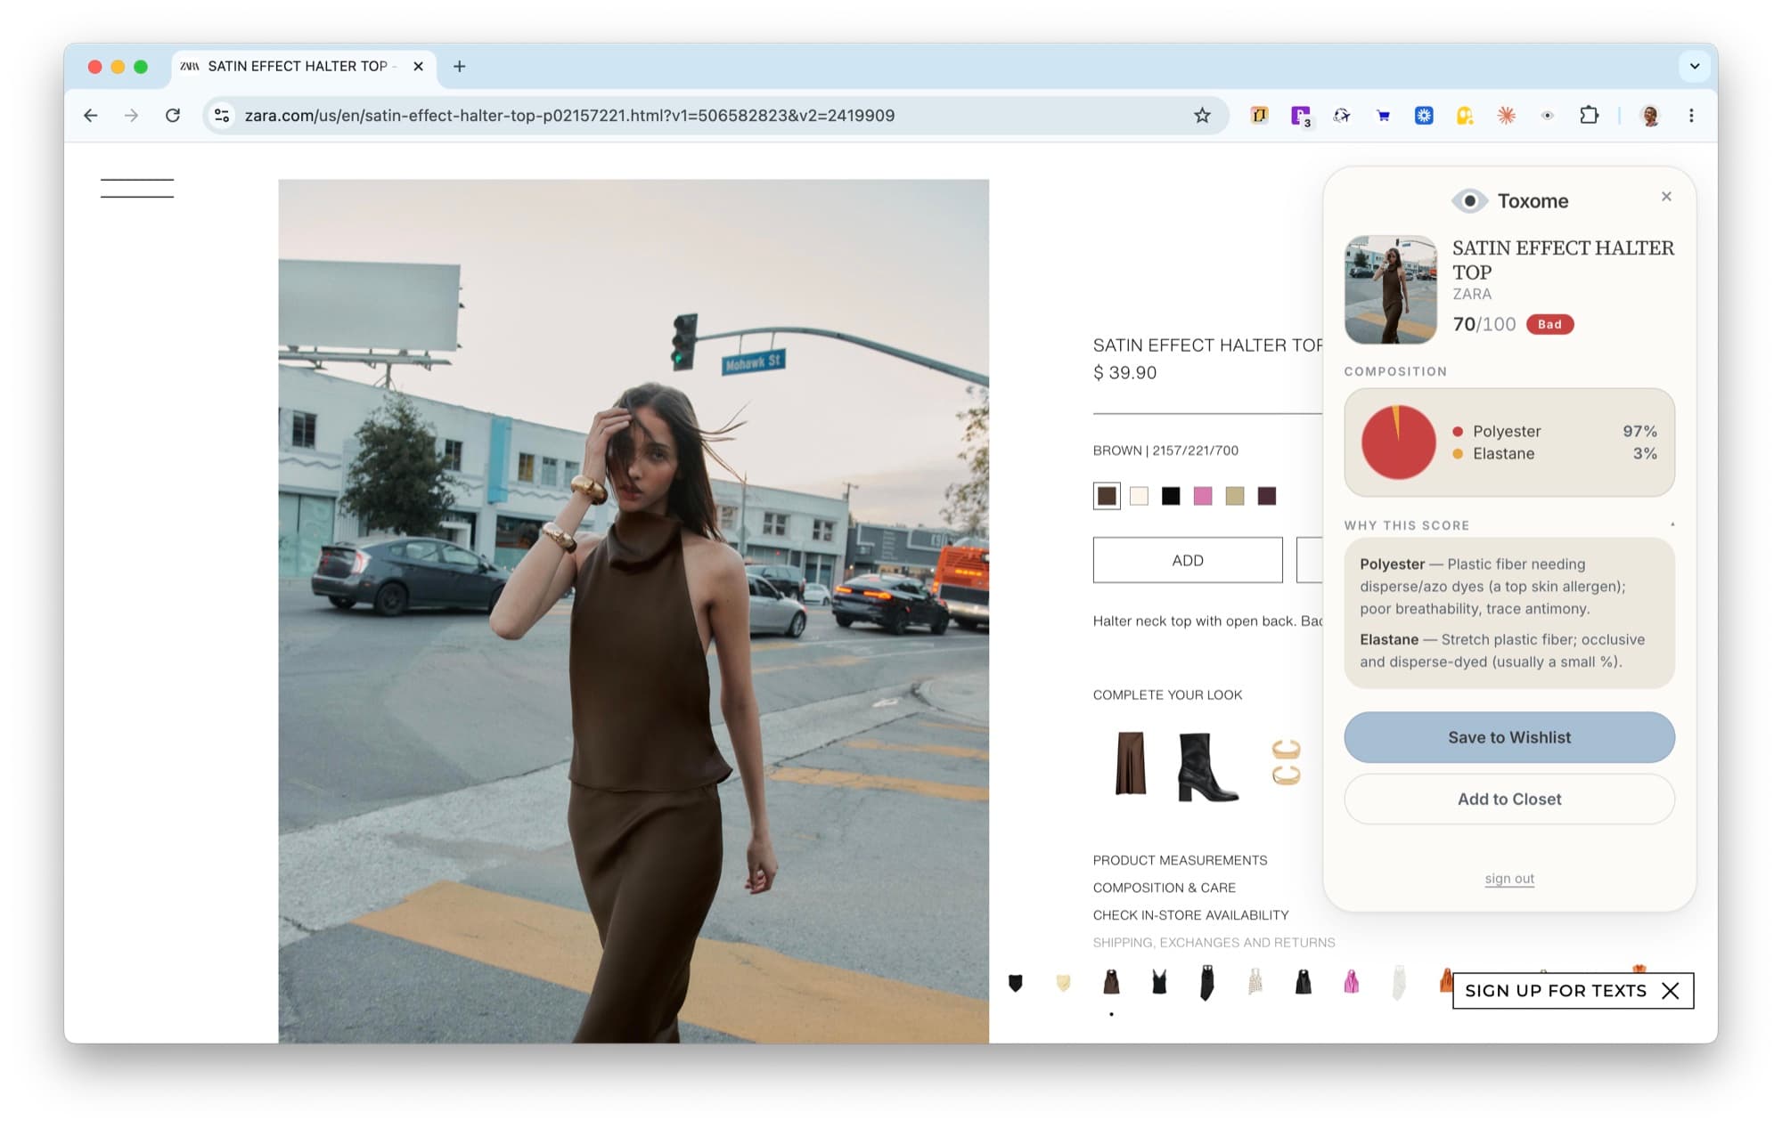
Task: Click the $ 39.90 price text
Action: (1124, 373)
